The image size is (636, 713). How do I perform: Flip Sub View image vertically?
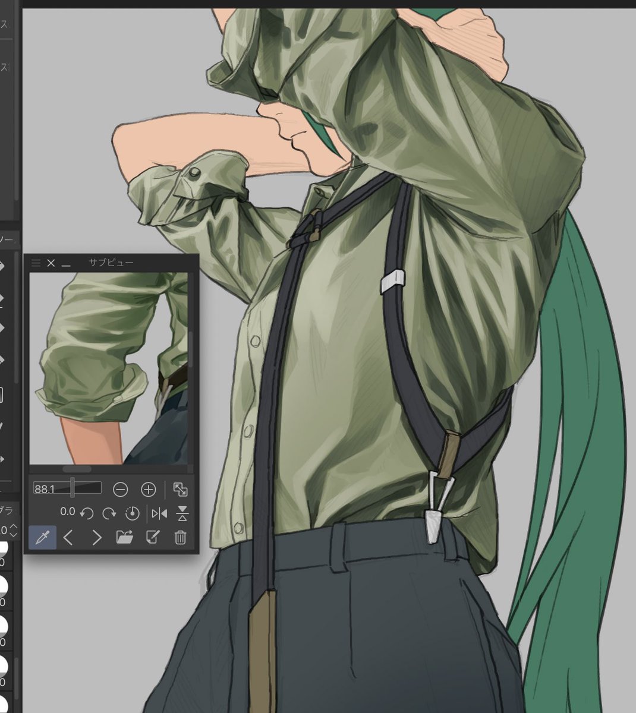[x=182, y=513]
